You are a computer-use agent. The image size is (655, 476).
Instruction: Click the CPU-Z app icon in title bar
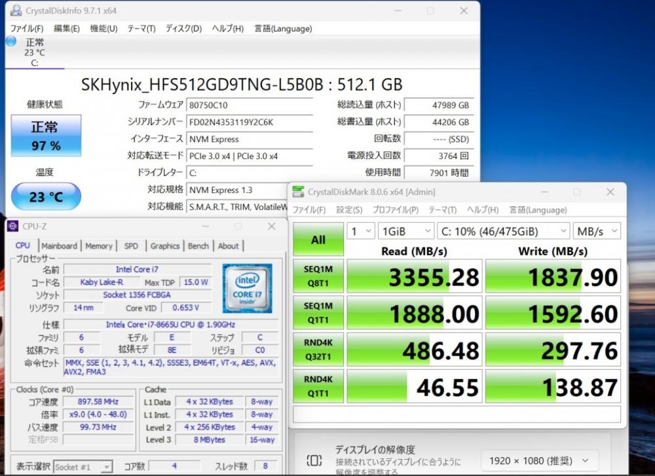[12, 227]
